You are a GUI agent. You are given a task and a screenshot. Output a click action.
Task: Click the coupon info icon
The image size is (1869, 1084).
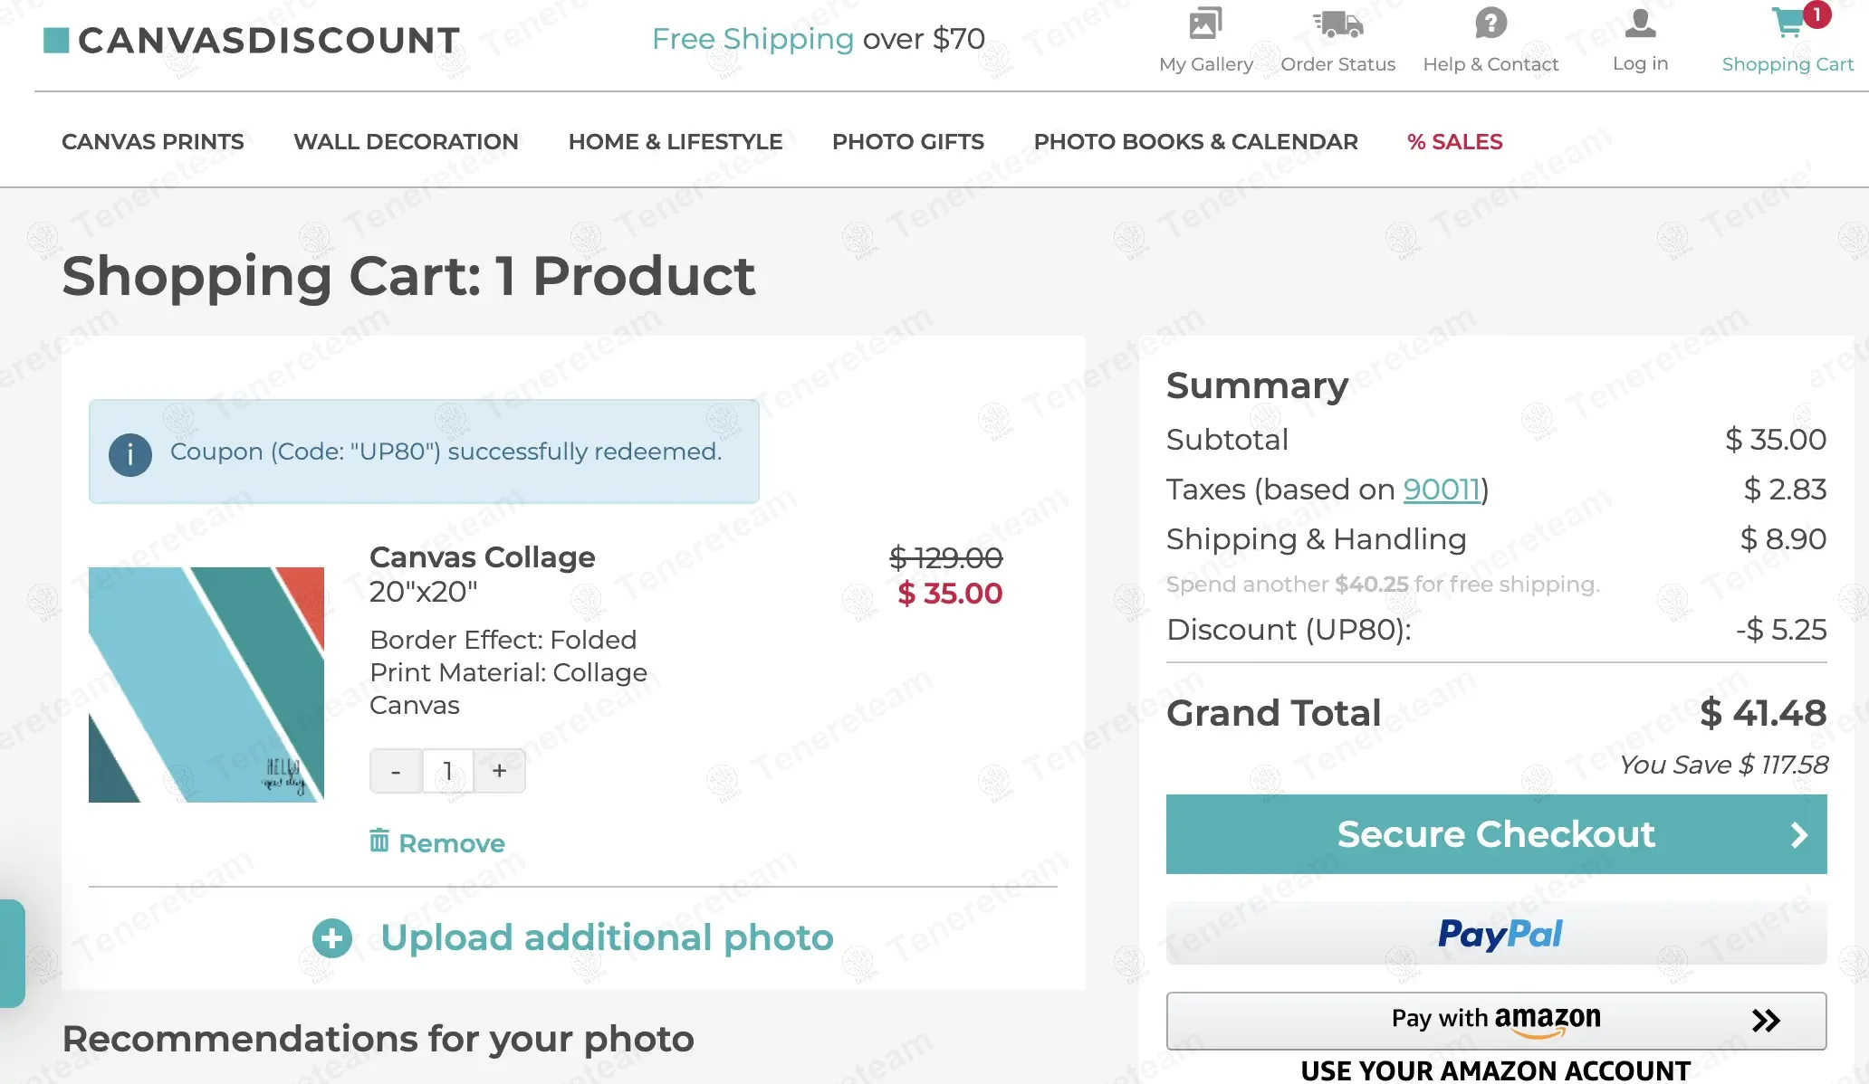pyautogui.click(x=130, y=454)
